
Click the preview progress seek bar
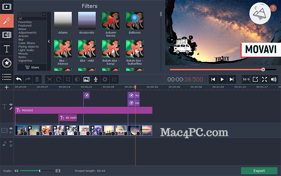point(223,69)
